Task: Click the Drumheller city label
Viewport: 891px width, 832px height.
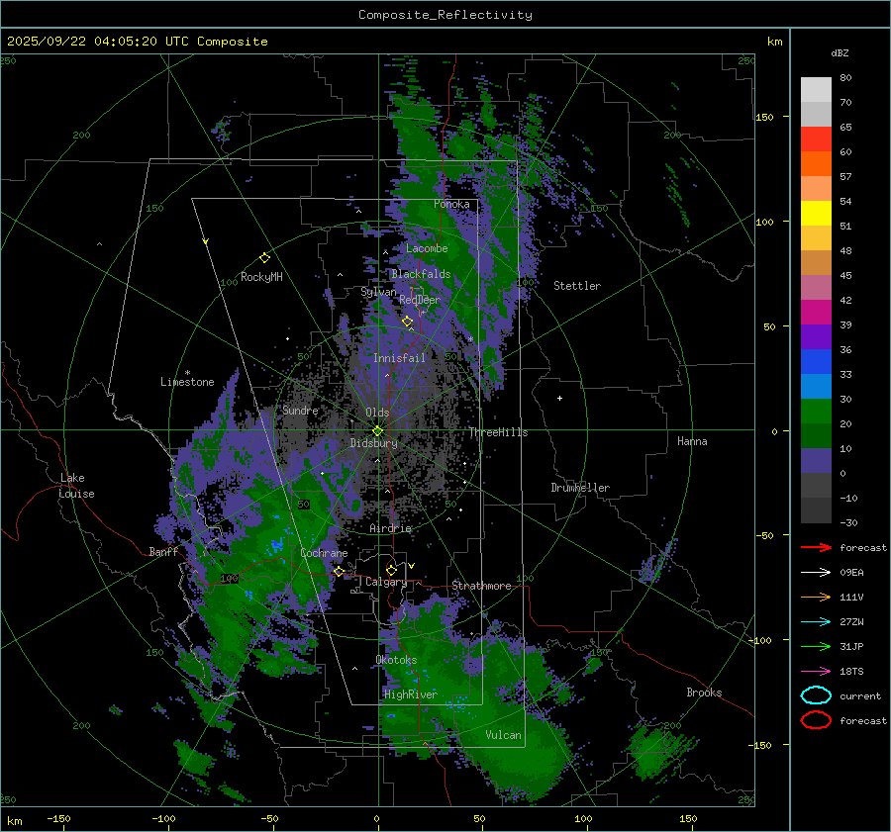Action: tap(580, 488)
